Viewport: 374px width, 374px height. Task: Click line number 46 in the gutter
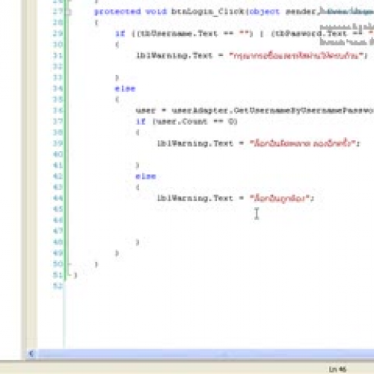[x=58, y=220]
